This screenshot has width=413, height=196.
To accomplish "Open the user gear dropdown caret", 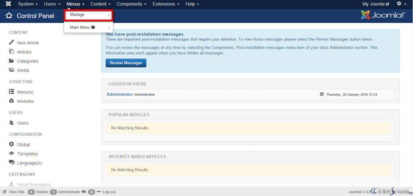I will [x=405, y=4].
